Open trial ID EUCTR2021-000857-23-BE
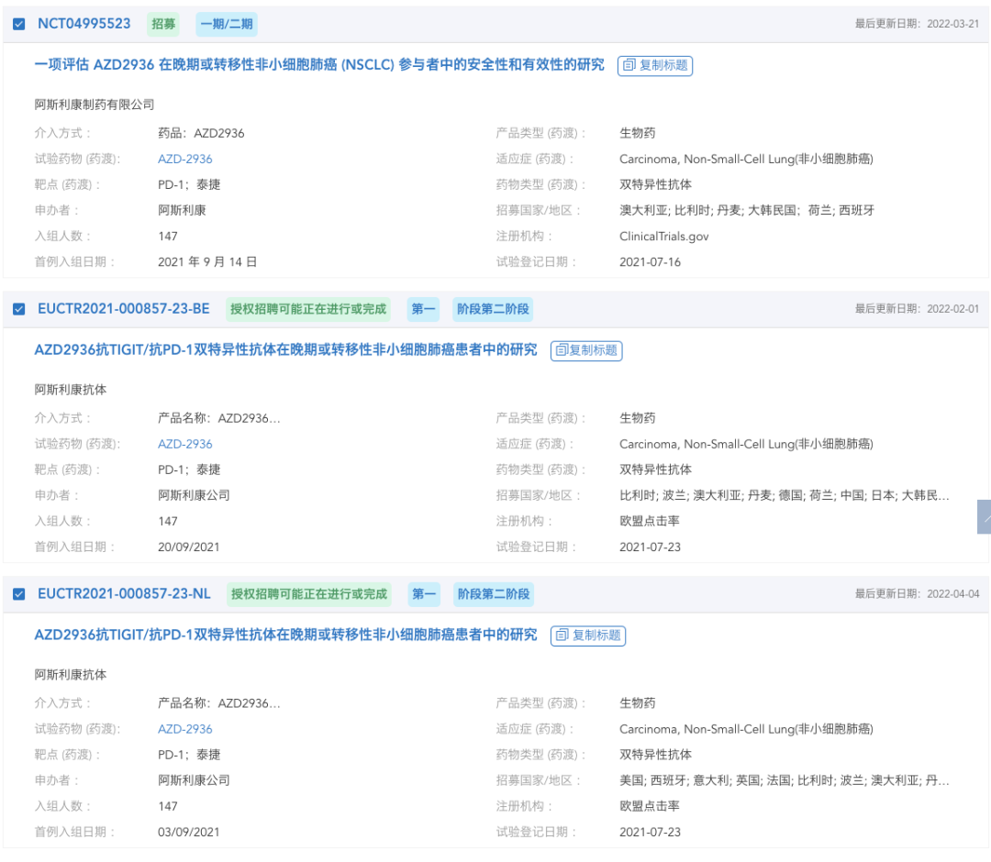Screen dimensions: 991x862 point(124,309)
